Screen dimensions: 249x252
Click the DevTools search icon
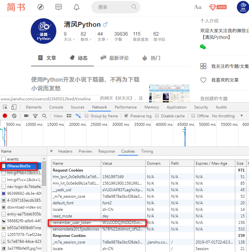(x=44, y=116)
